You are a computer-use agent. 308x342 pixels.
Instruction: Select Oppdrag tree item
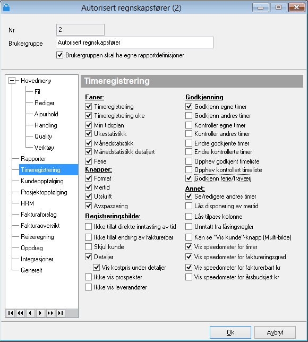click(32, 248)
